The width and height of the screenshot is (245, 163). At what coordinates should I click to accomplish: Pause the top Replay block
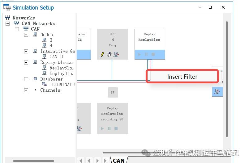pos(146,54)
